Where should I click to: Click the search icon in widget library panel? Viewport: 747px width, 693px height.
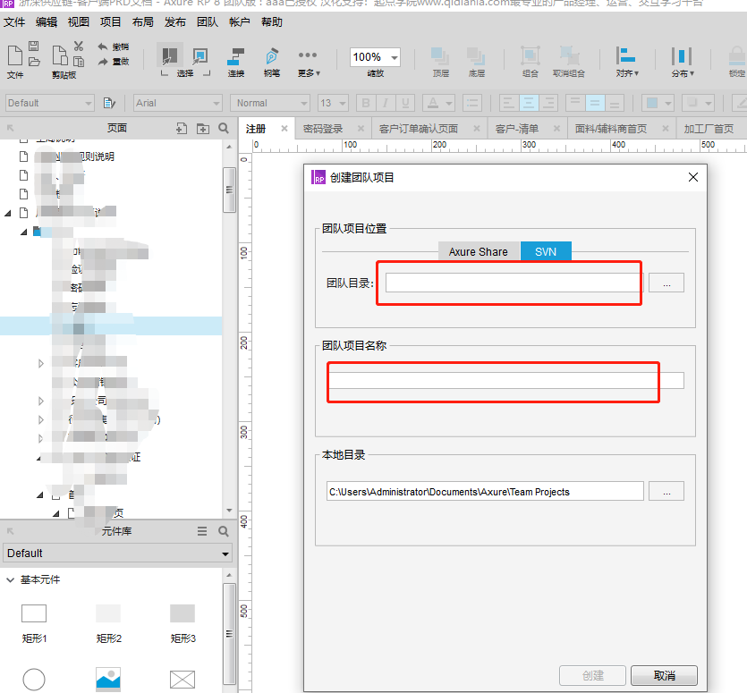click(224, 531)
